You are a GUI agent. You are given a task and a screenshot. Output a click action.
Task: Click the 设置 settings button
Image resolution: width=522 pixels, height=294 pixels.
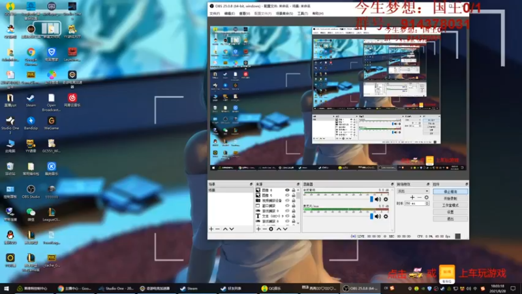click(450, 212)
